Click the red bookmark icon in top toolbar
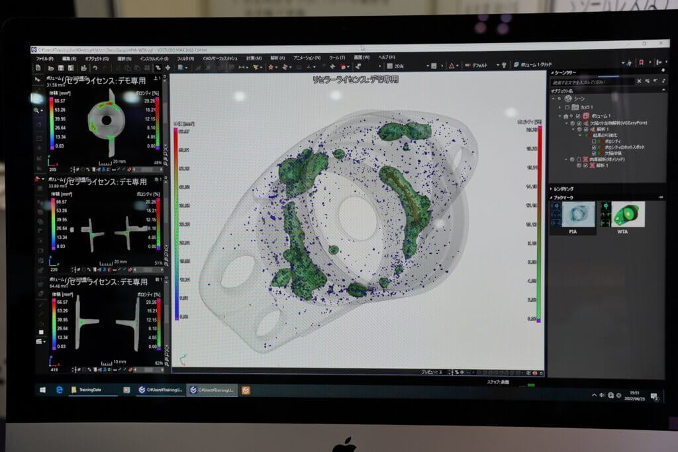Screen dimensions: 678x452 [x=641, y=63]
